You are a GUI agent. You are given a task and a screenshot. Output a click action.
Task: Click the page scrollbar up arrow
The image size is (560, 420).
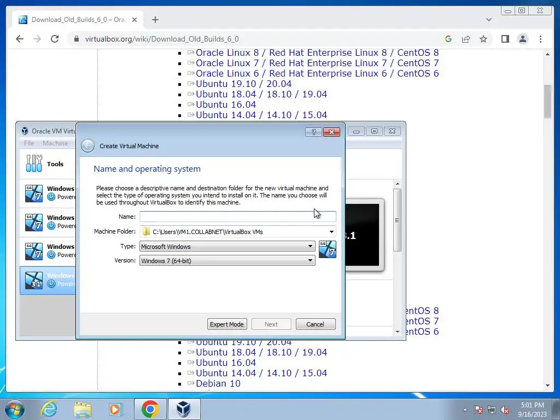[547, 54]
